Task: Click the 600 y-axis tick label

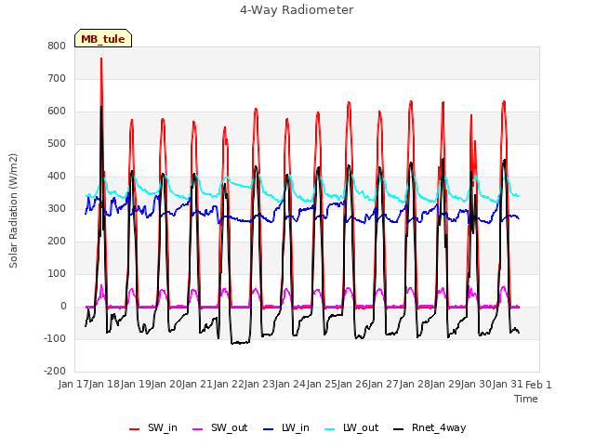Action: tap(57, 111)
